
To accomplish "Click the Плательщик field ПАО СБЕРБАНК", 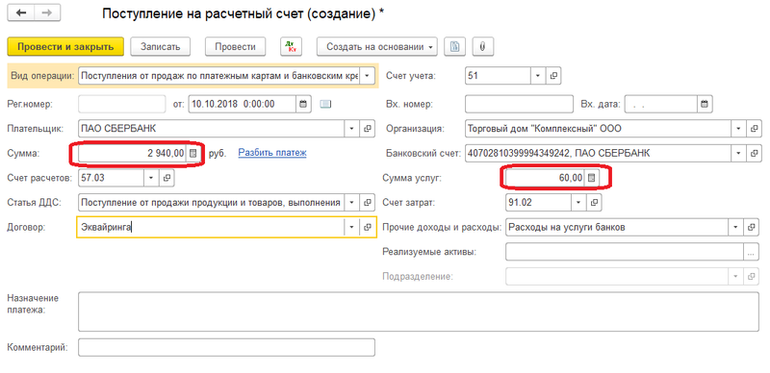I will tap(211, 129).
